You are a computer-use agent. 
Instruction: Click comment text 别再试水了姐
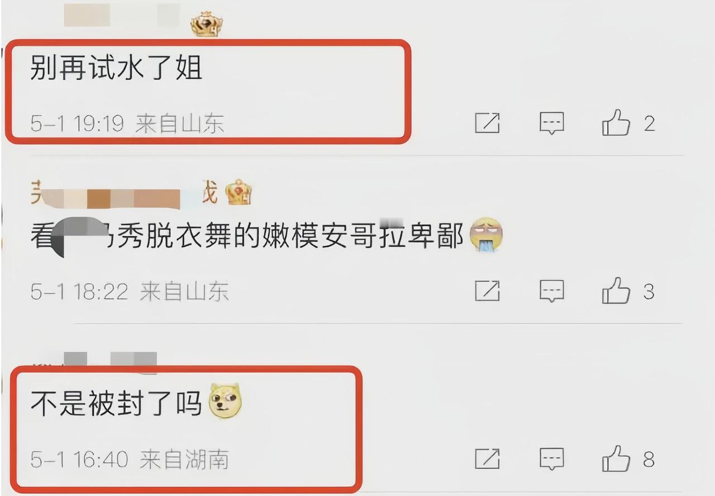116,68
